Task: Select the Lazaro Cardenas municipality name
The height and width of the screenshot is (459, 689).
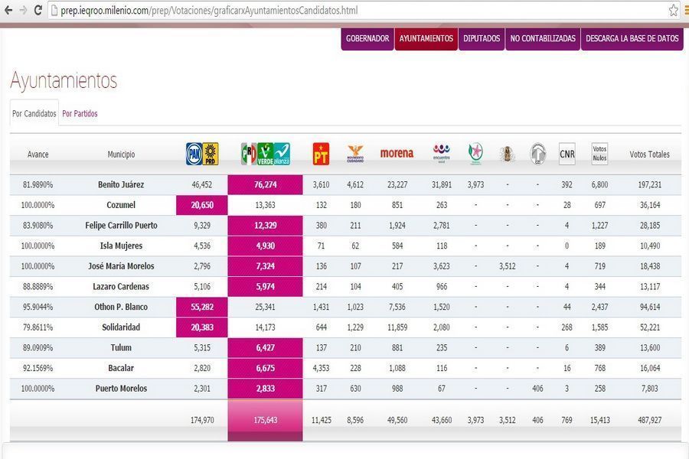Action: (x=121, y=286)
